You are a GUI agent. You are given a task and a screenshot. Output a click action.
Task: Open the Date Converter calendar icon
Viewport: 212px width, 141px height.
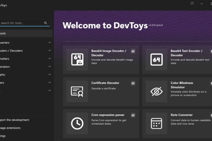click(156, 123)
